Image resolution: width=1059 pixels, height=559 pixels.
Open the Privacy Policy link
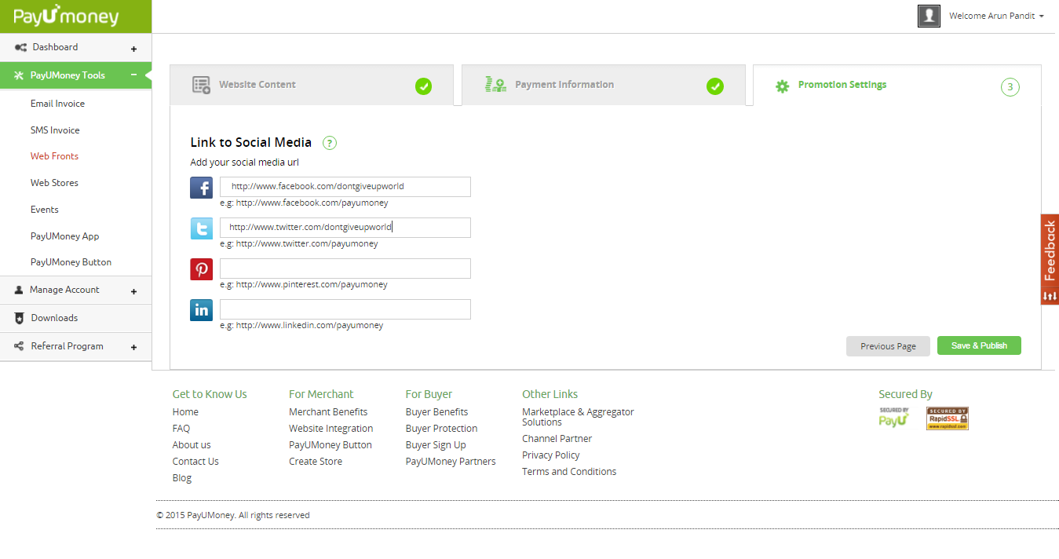tap(551, 455)
